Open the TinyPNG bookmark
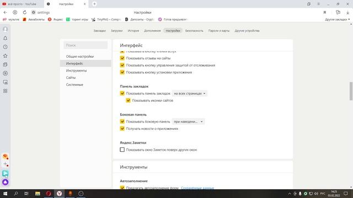The width and height of the screenshot is (353, 198). pos(106,20)
